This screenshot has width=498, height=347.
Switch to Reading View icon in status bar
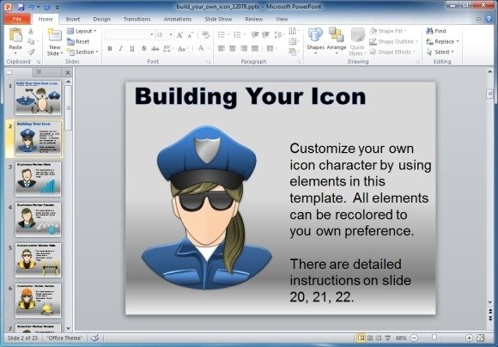click(379, 338)
